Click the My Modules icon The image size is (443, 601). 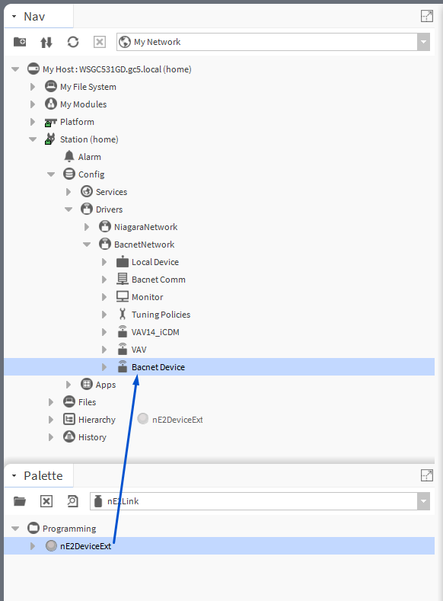pyautogui.click(x=50, y=104)
